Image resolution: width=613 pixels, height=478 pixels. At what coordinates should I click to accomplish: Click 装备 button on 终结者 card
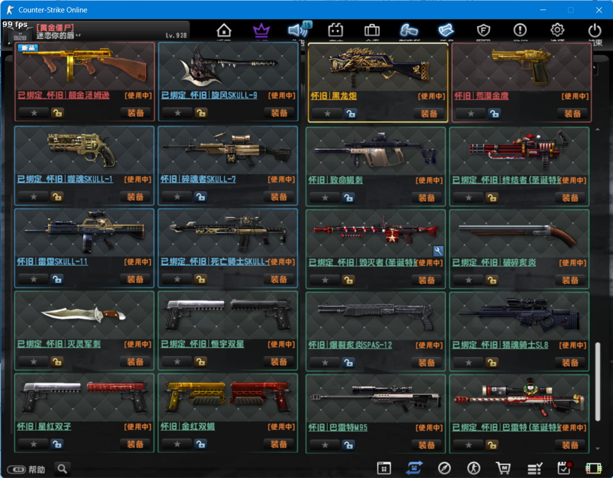[570, 197]
